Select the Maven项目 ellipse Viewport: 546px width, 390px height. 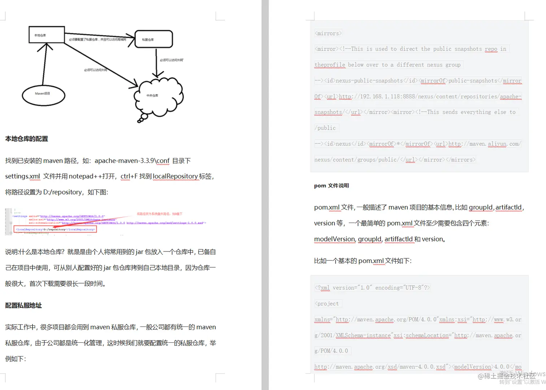43,95
